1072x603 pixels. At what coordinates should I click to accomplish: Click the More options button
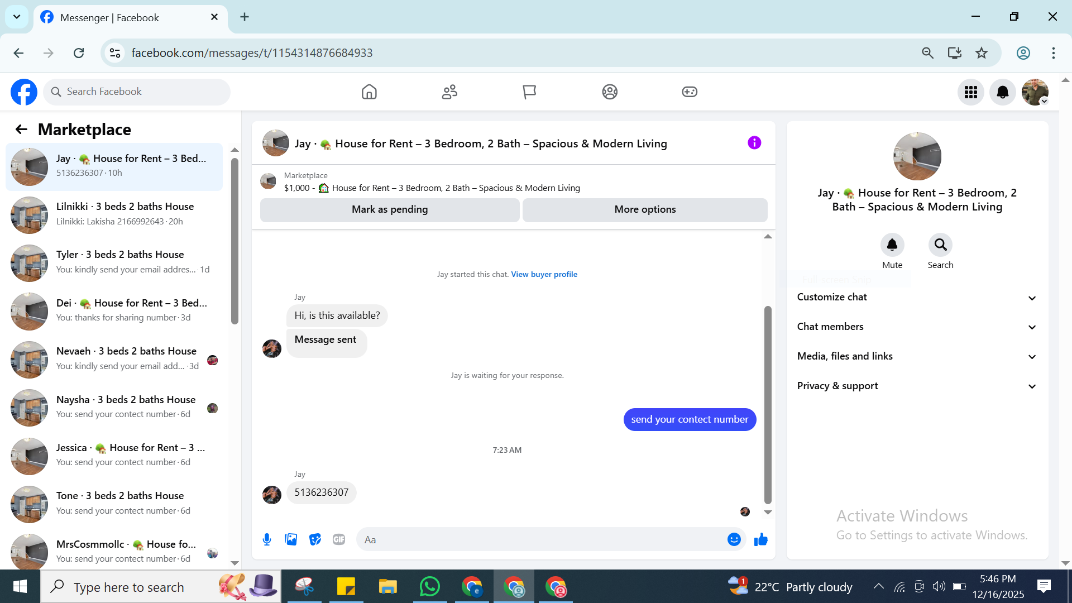[x=645, y=209]
